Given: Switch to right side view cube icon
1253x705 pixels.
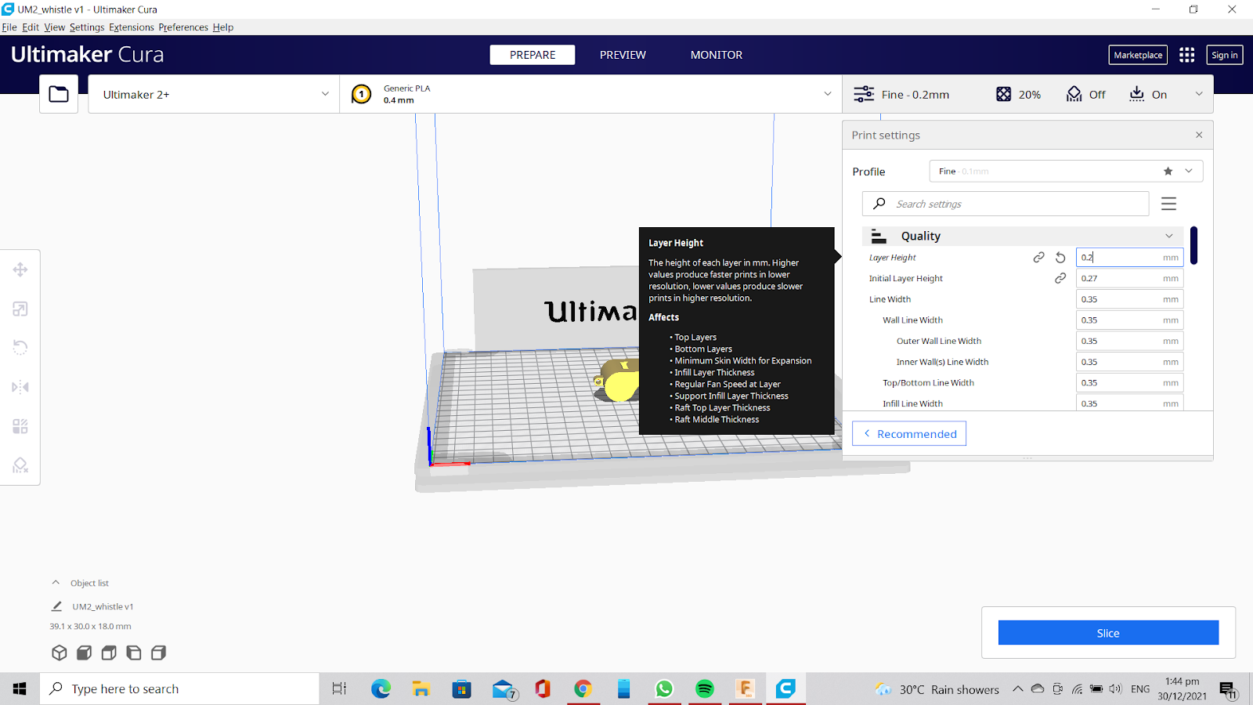Looking at the screenshot, I should (x=159, y=653).
